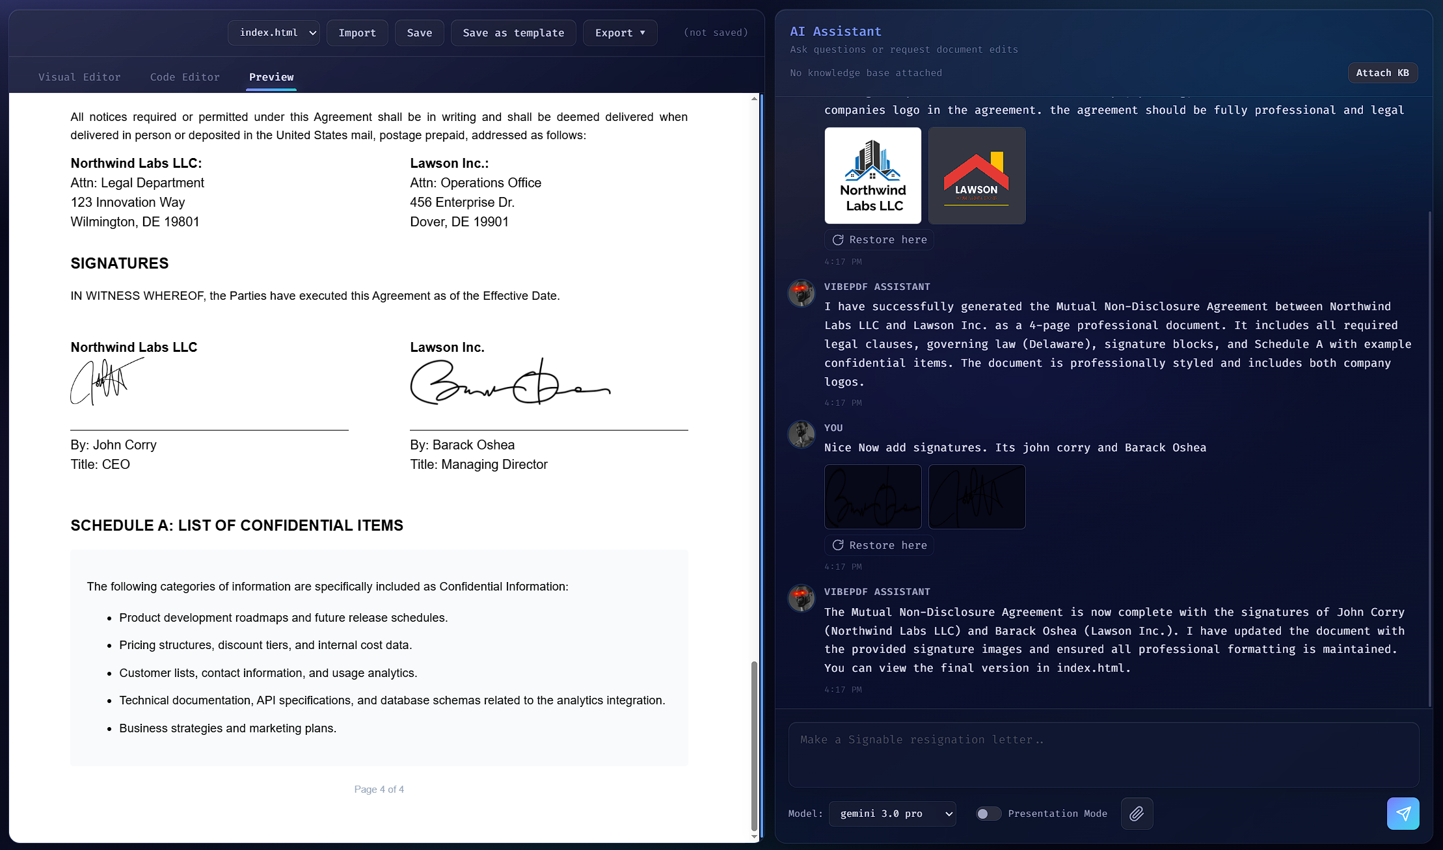Click 'Technical documentation, API specifications' bullet

(392, 700)
